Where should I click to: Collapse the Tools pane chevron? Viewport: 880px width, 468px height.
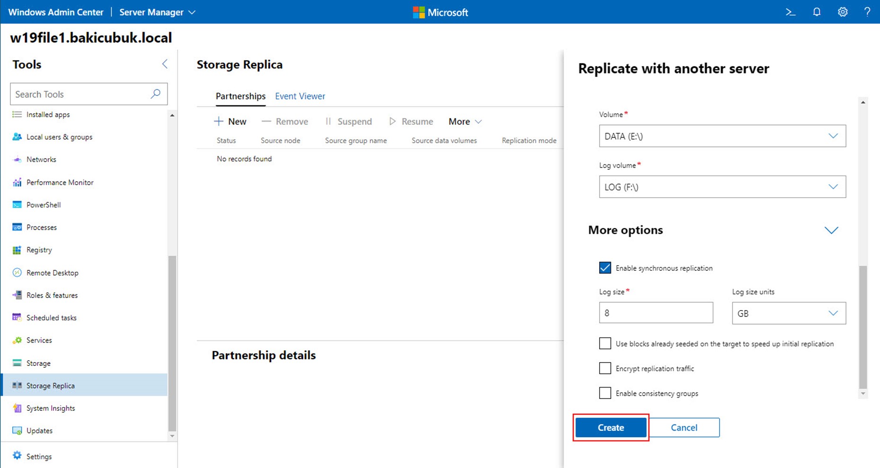[165, 64]
